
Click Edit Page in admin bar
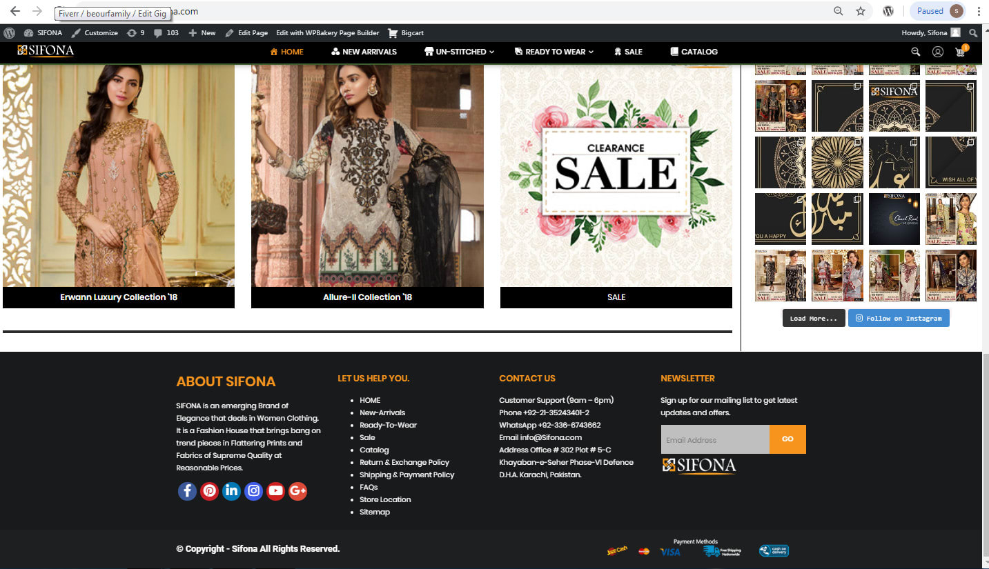tap(246, 32)
